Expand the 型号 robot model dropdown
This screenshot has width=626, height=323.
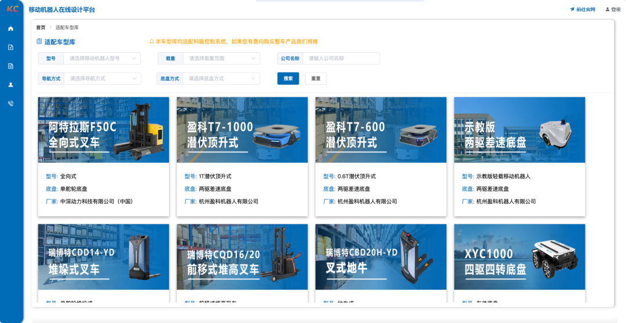(x=104, y=59)
